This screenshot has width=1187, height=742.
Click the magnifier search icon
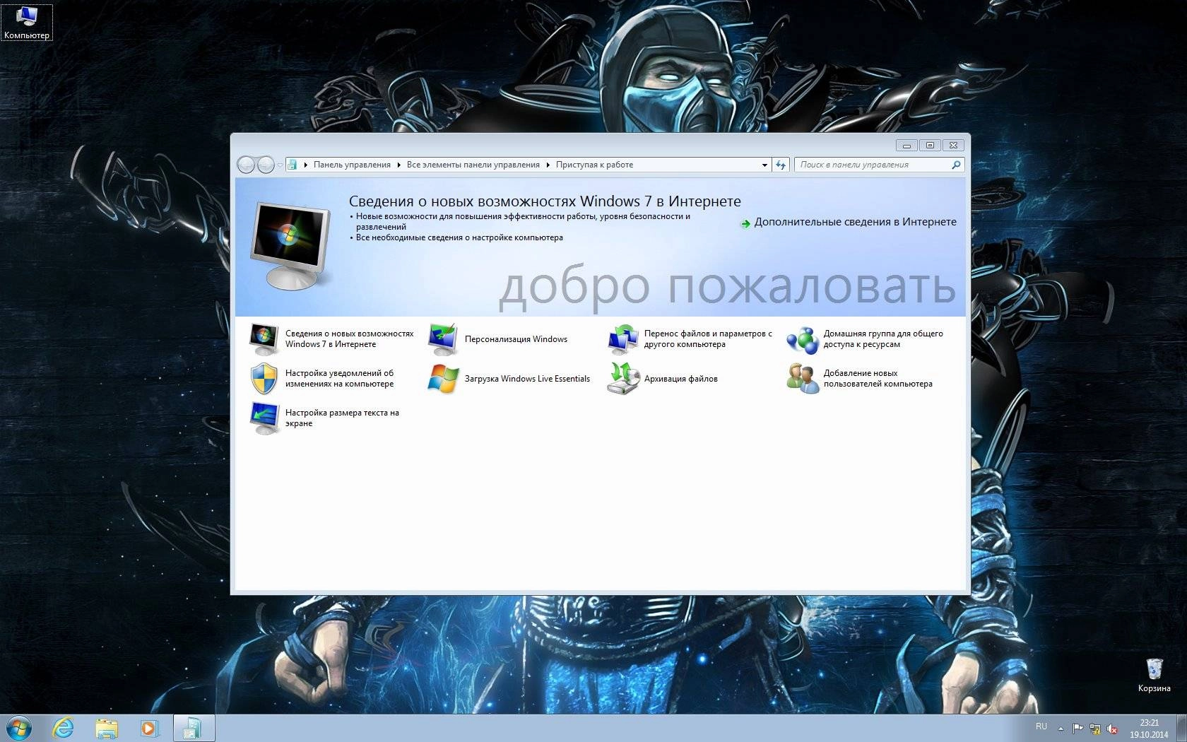(956, 165)
